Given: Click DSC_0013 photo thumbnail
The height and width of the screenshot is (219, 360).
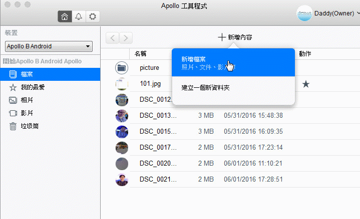Looking at the screenshot, I should click(122, 116).
